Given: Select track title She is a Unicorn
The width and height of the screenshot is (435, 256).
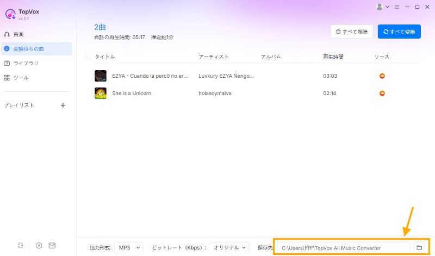Looking at the screenshot, I should click(x=132, y=93).
